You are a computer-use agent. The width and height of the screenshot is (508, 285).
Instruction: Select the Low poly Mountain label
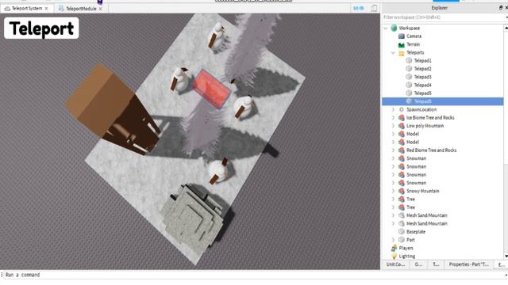(425, 126)
